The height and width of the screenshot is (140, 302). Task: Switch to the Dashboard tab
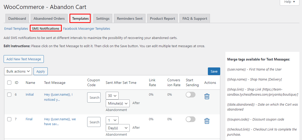point(17,18)
